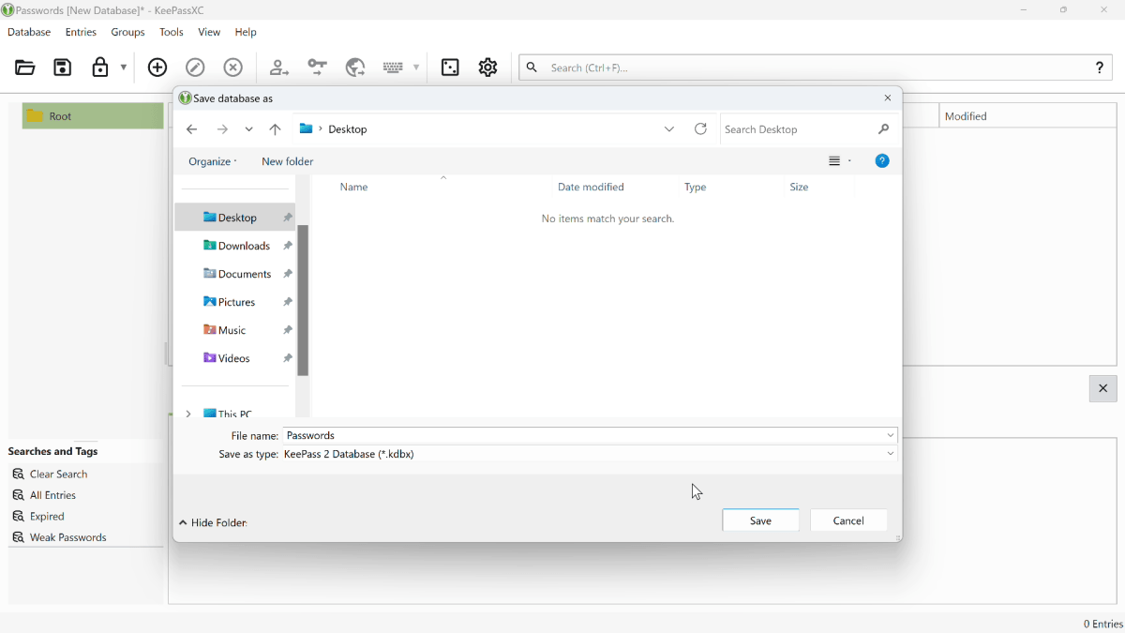Click the File name field containing Passwords
Screen dimensions: 1125x633
click(582, 436)
